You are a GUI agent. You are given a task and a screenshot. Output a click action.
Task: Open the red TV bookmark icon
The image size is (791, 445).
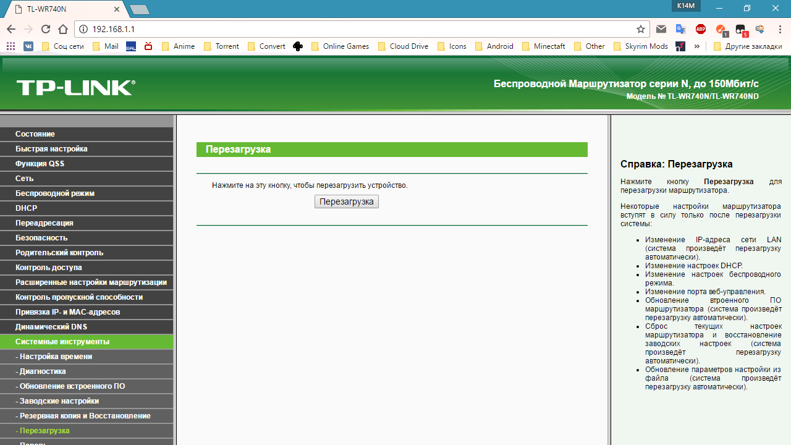pos(148,46)
